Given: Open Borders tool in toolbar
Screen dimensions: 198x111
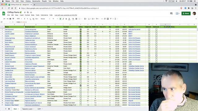Looking at the screenshot, I should tap(76, 19).
